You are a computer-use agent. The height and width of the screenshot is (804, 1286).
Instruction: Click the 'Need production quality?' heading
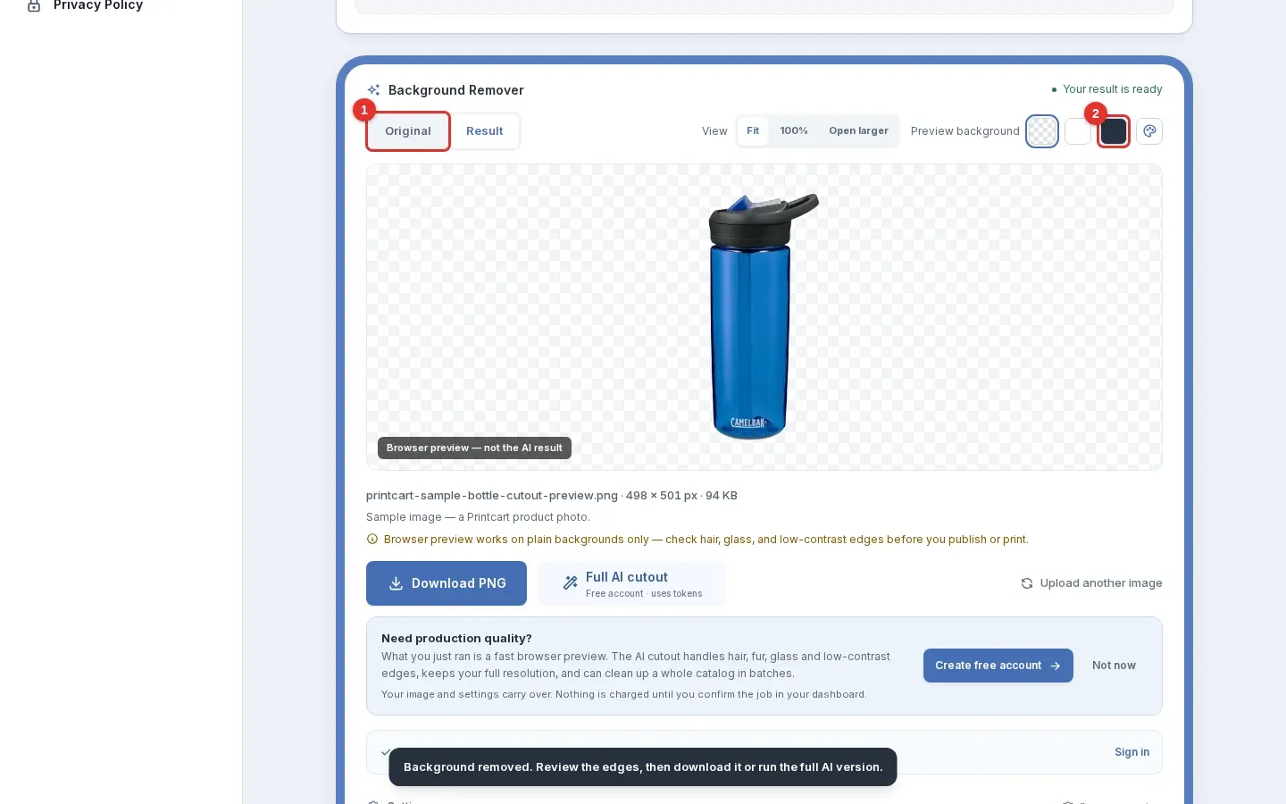(456, 638)
